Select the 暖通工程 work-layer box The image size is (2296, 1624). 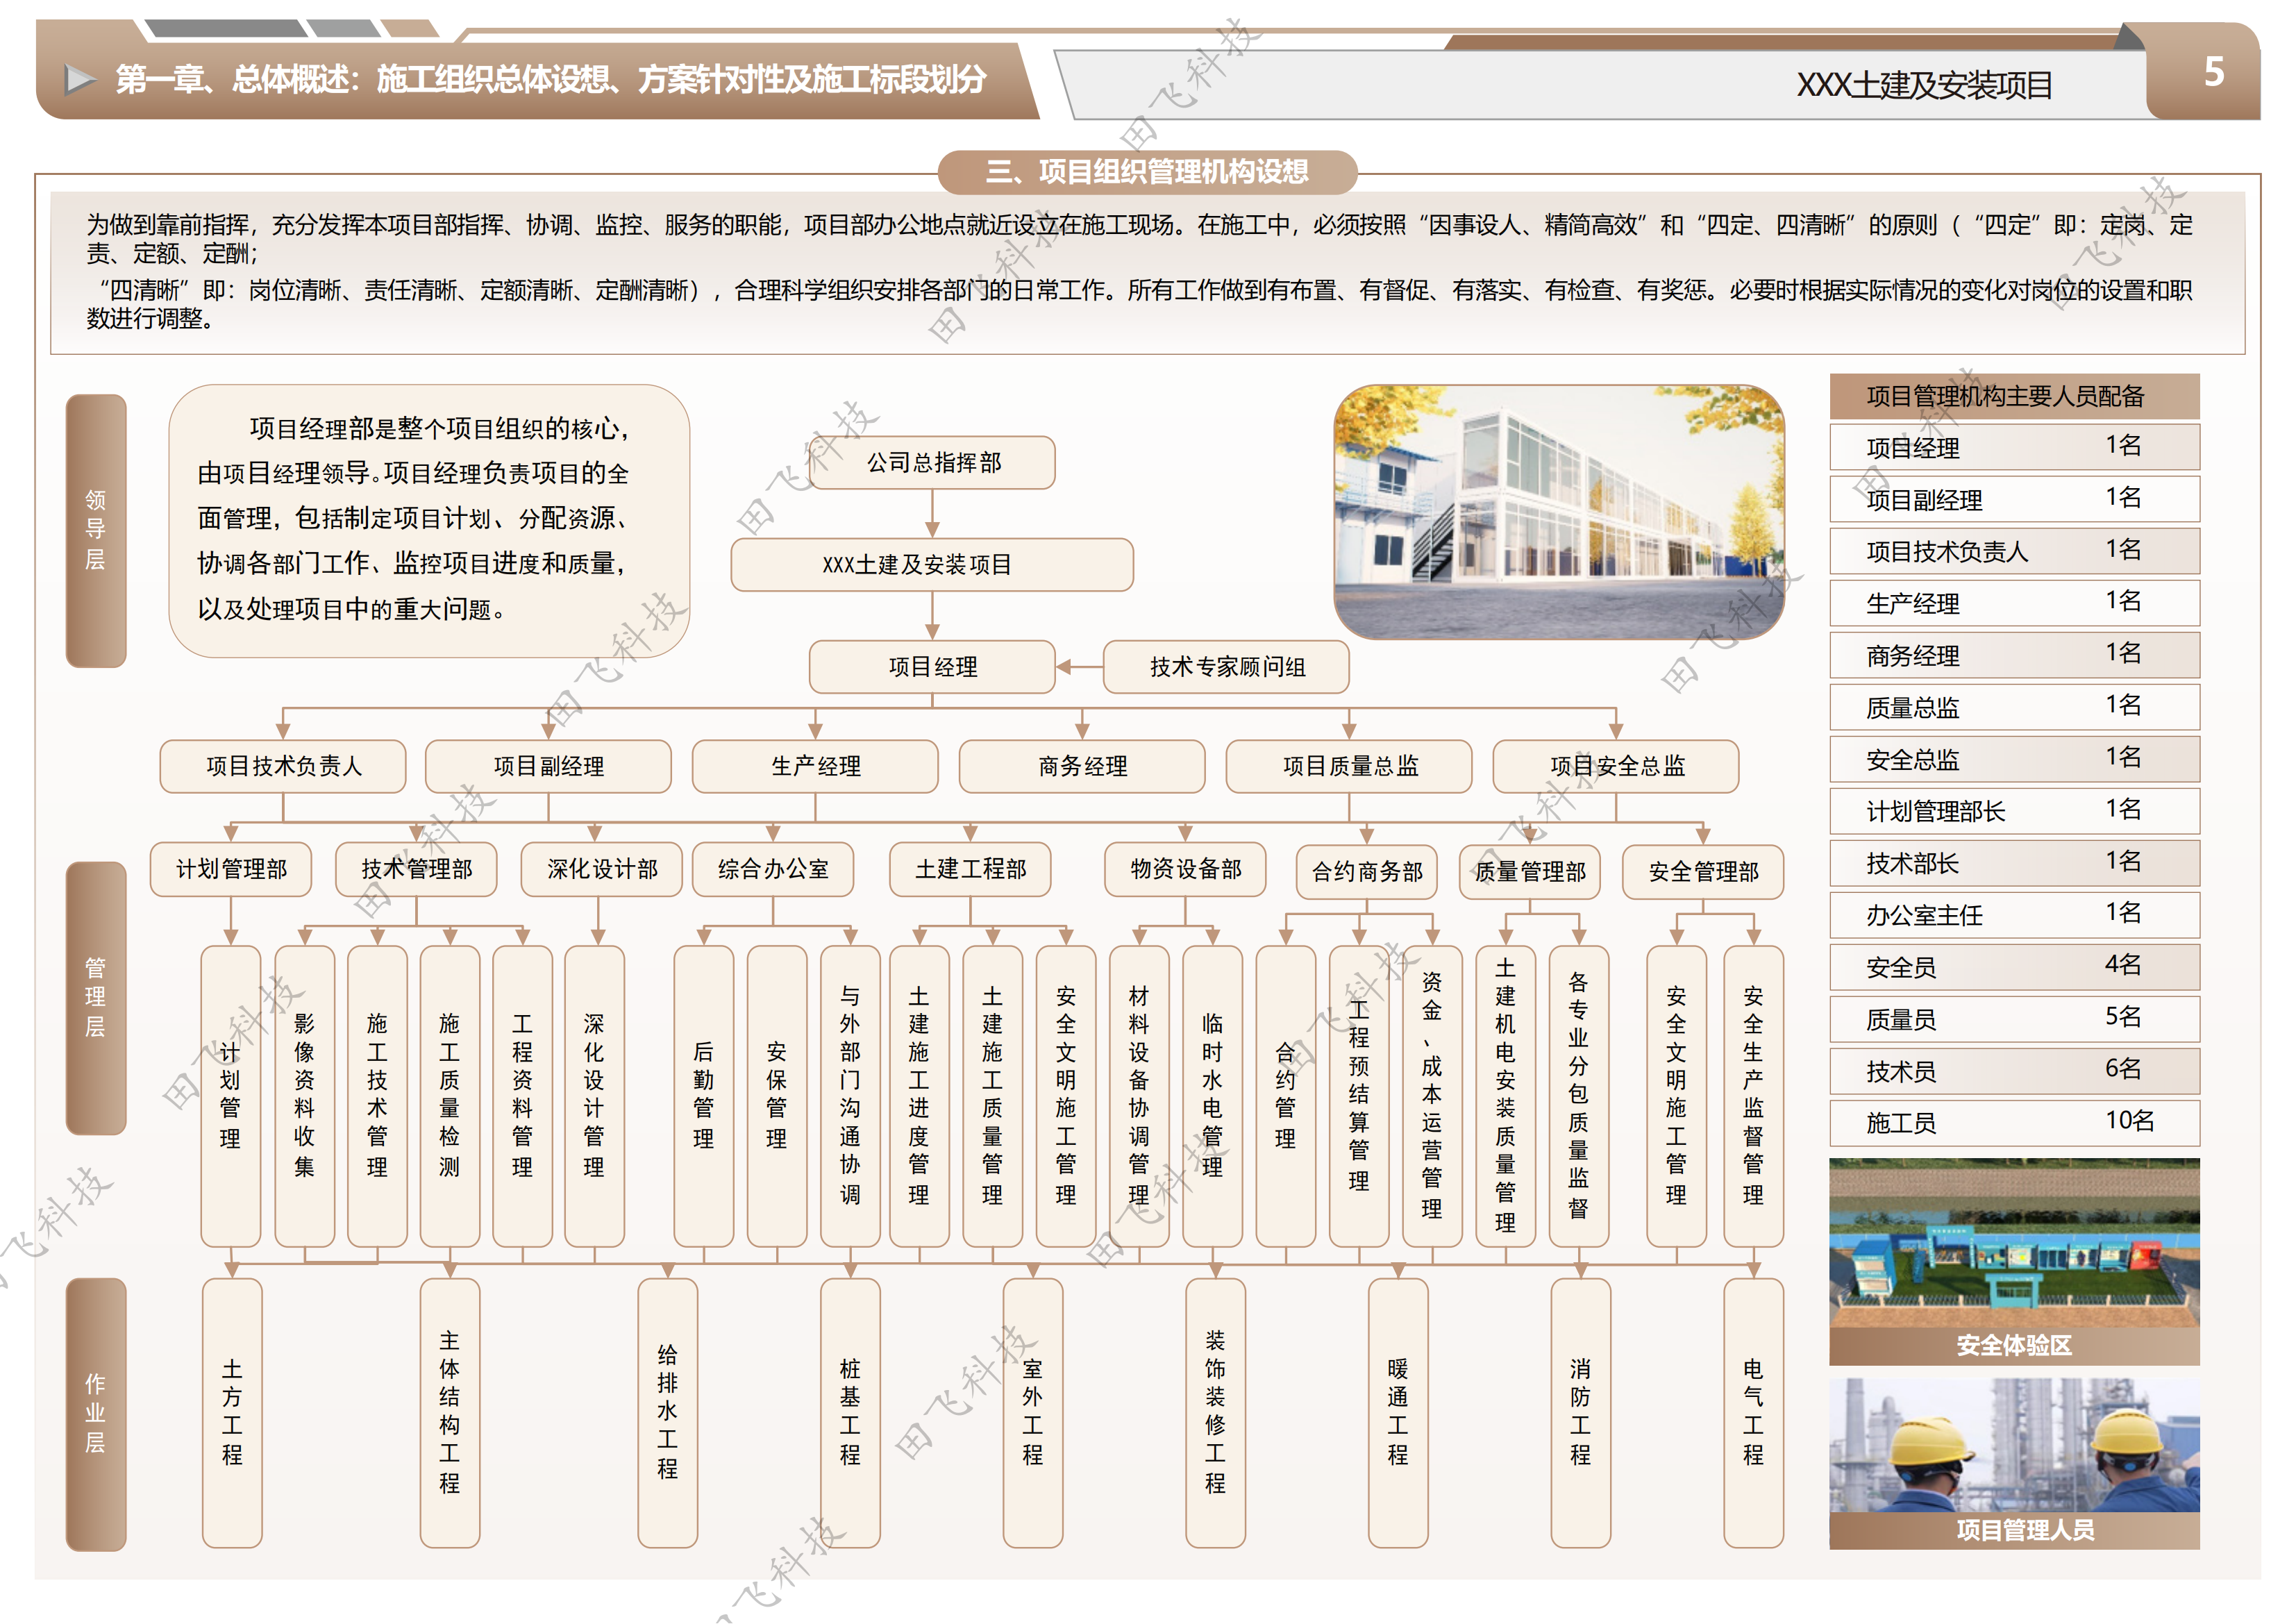click(1398, 1413)
